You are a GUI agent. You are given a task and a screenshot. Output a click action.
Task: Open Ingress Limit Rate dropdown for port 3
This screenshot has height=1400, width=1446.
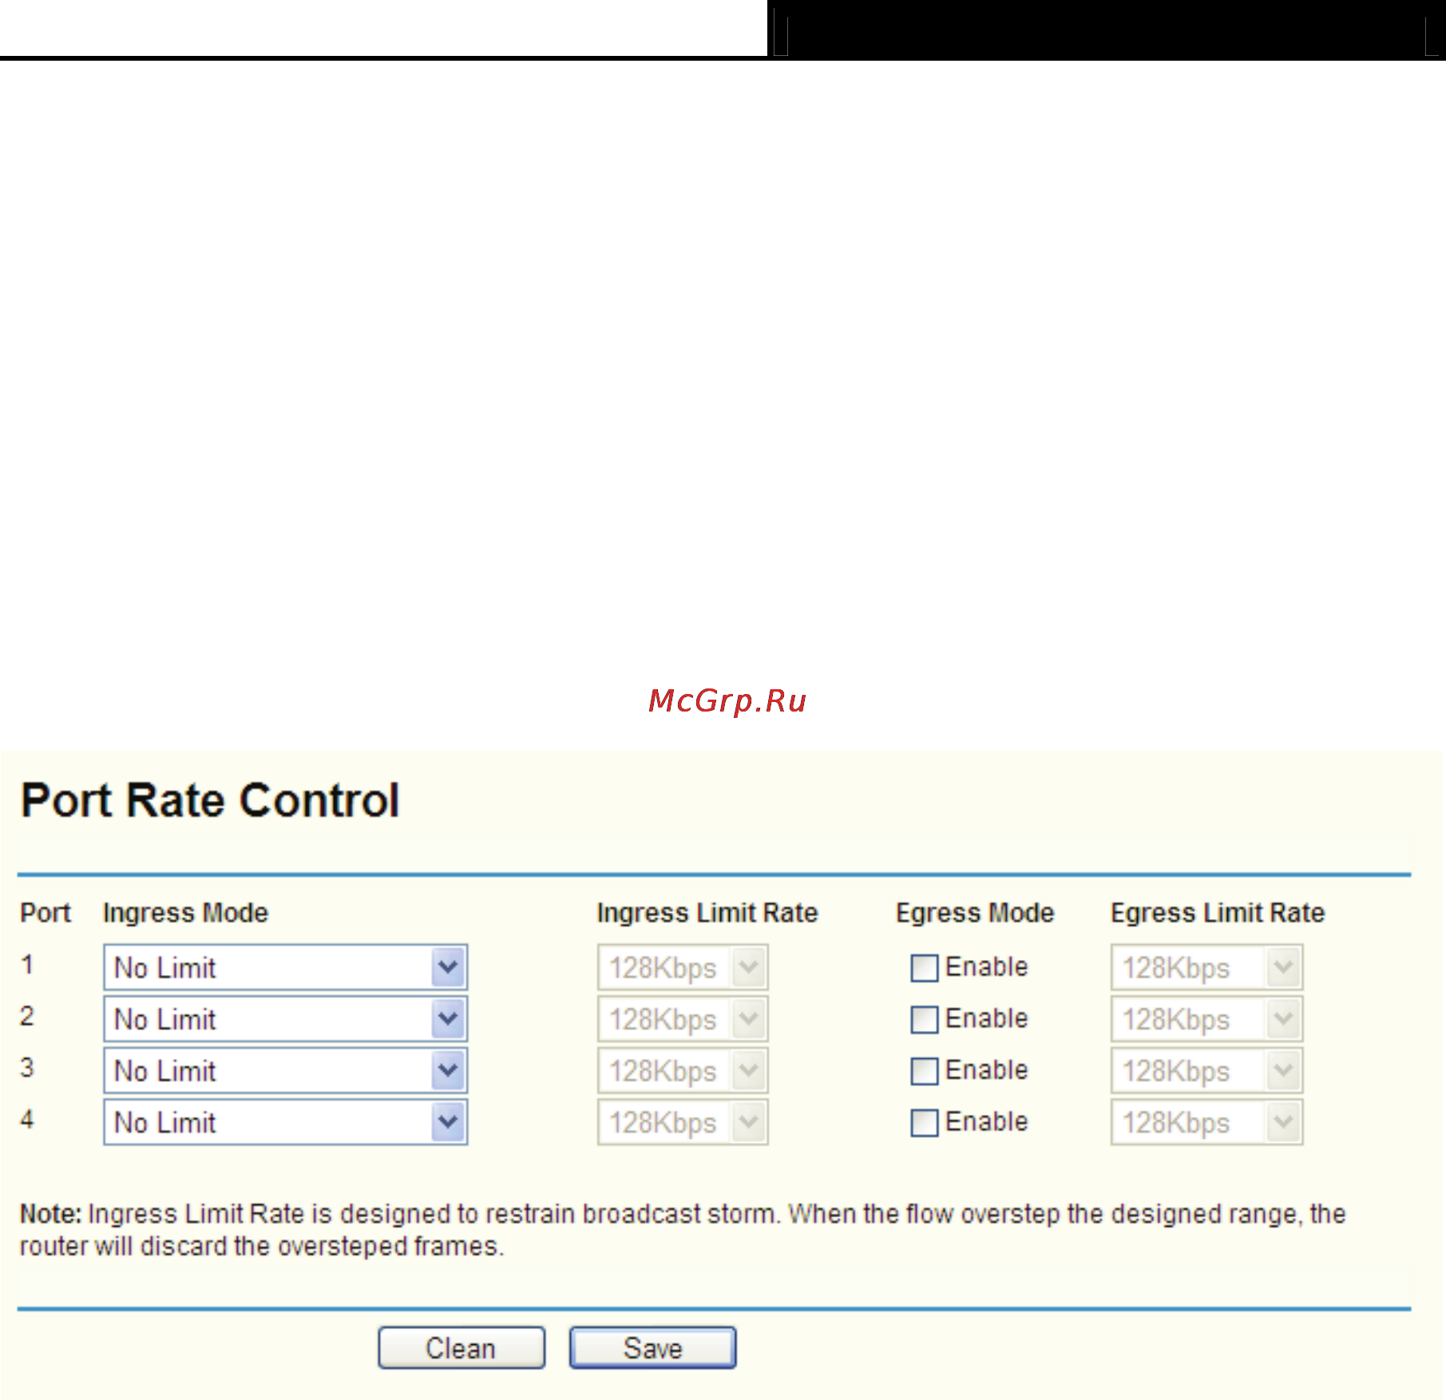(683, 1070)
